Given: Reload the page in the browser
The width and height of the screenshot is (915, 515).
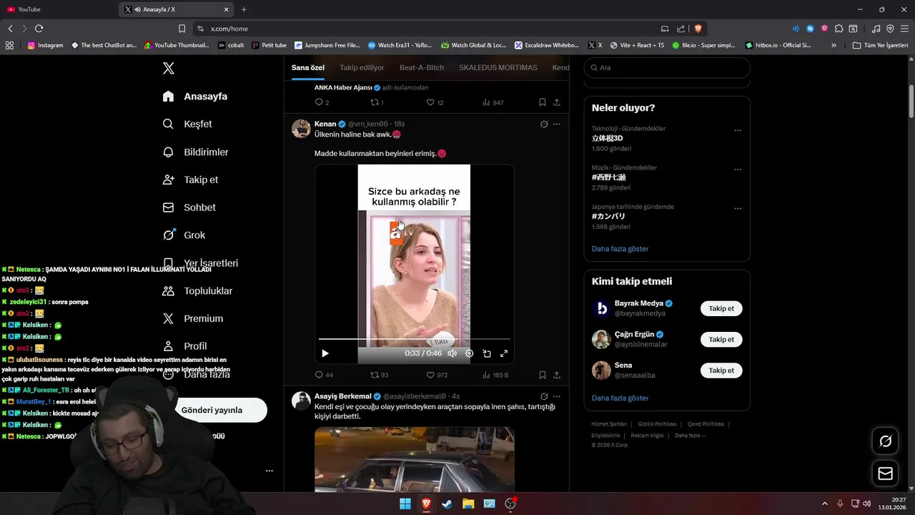Looking at the screenshot, I should 39,29.
